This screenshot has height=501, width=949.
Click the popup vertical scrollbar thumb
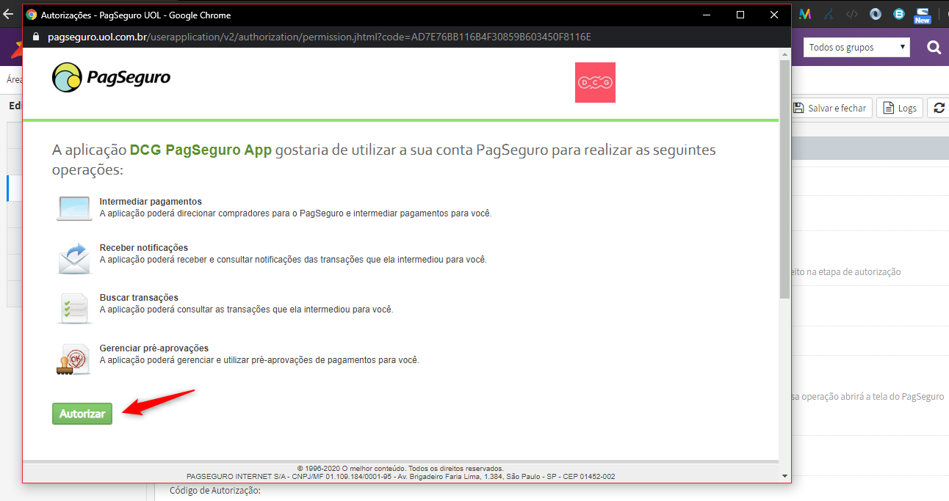784,180
